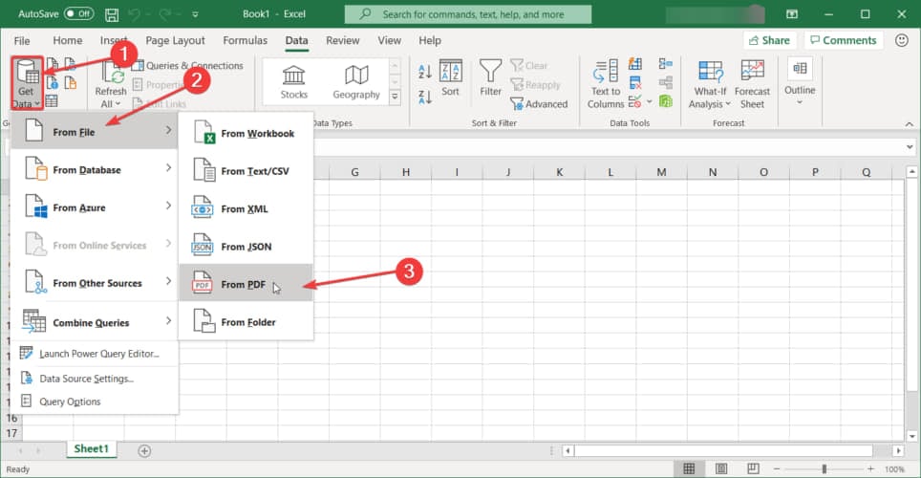The image size is (921, 478).
Task: Select the Geography data type
Action: click(356, 82)
